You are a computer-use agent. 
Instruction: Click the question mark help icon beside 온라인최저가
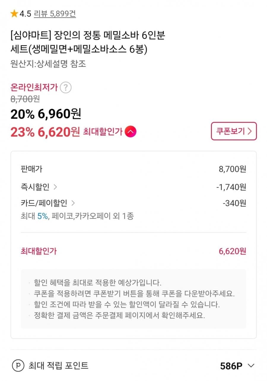pyautogui.click(x=66, y=88)
